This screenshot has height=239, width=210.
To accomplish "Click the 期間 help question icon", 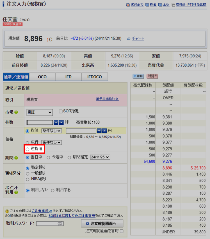I will click(16, 158).
